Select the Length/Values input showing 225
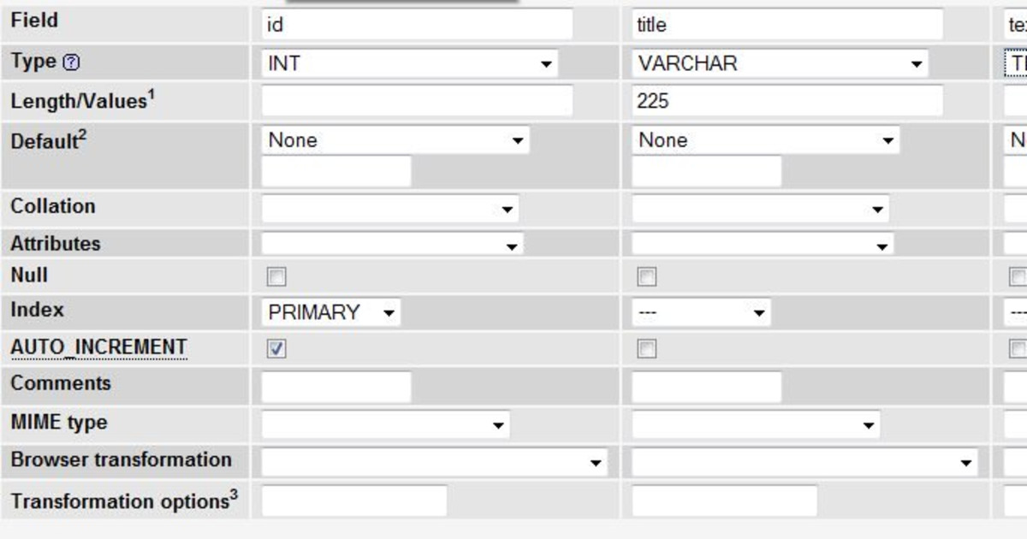1027x539 pixels. tap(787, 100)
